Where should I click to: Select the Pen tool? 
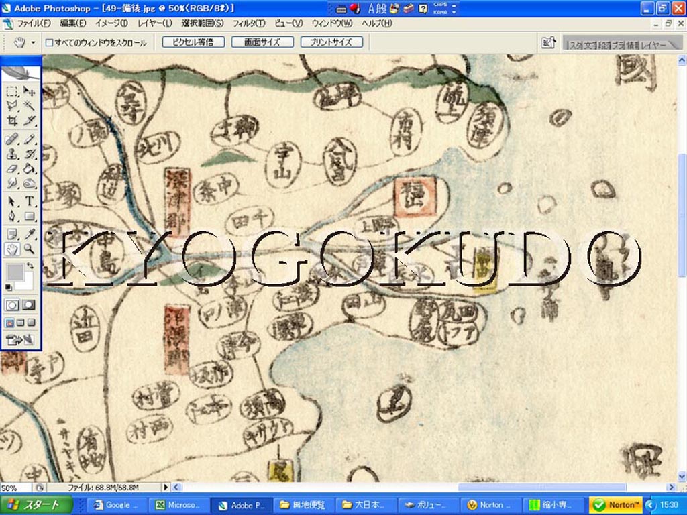(x=12, y=216)
